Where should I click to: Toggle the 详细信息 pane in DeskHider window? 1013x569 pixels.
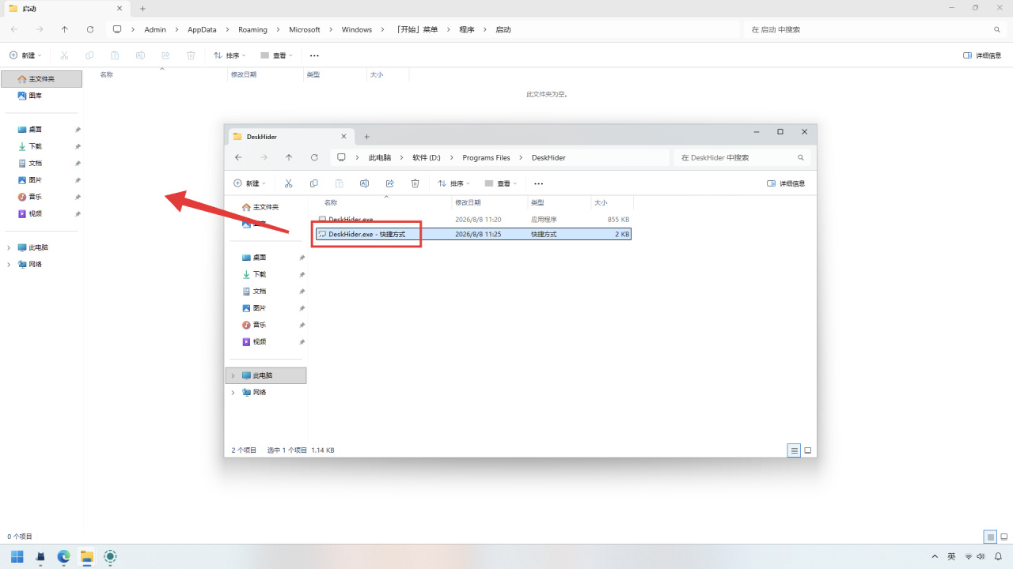[786, 183]
